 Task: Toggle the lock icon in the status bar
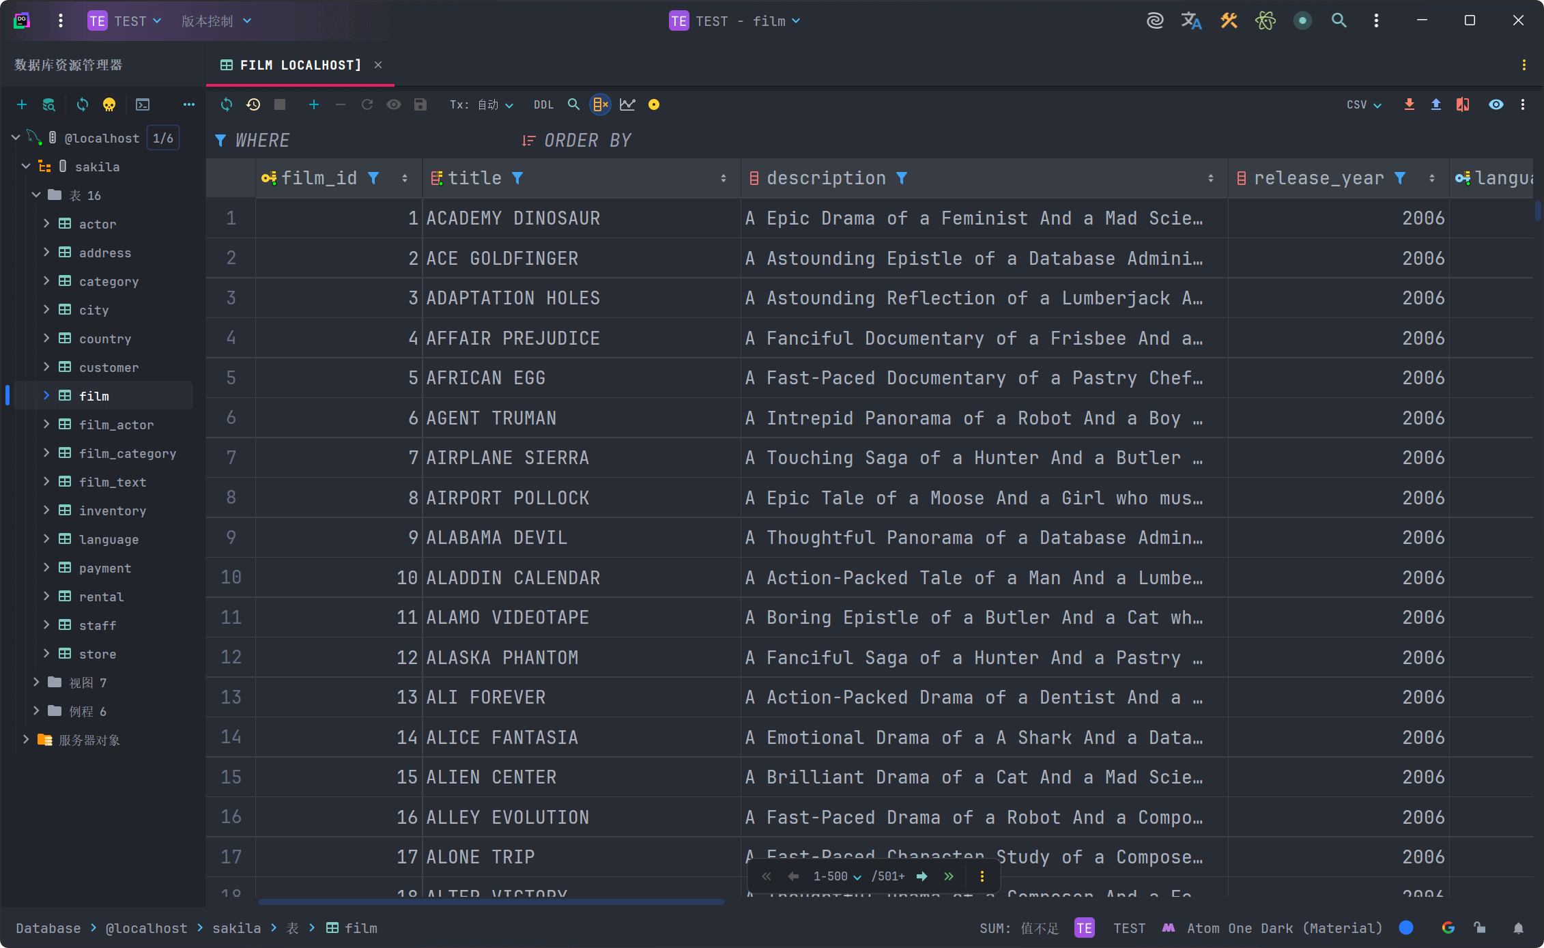point(1480,928)
